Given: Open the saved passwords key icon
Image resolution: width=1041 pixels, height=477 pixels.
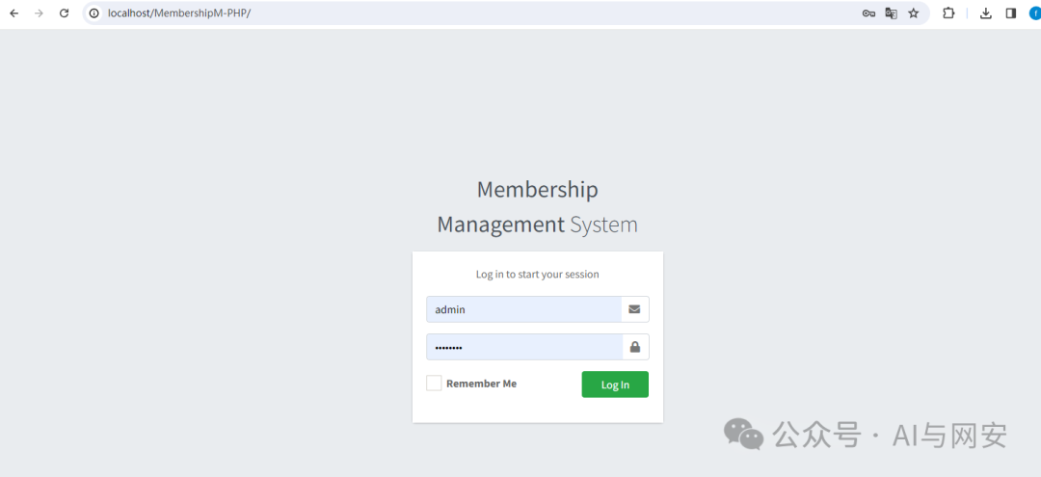Looking at the screenshot, I should [x=868, y=13].
